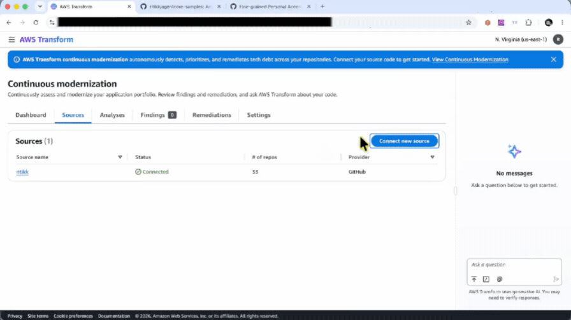Sort by the Provider column arrow
Image resolution: width=571 pixels, height=320 pixels.
pyautogui.click(x=432, y=157)
